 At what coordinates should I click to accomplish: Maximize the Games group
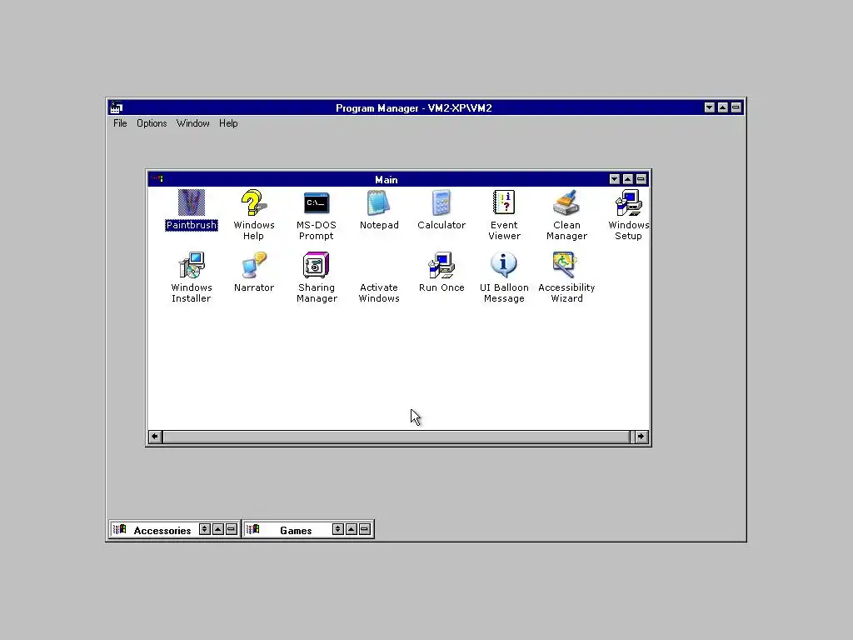point(352,529)
